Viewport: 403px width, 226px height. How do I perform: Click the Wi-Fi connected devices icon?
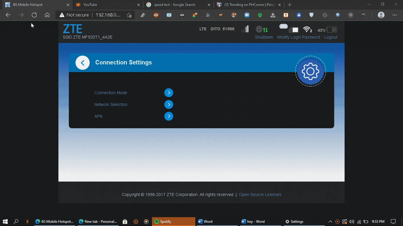click(308, 29)
